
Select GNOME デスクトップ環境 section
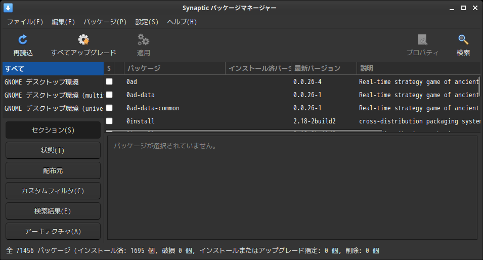point(53,82)
